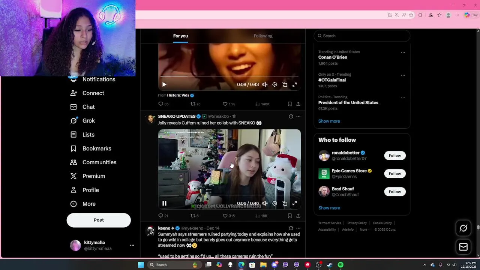Screen dimensions: 480x270
Task: Fullscreen the SNEAKO video
Action: pos(294,203)
